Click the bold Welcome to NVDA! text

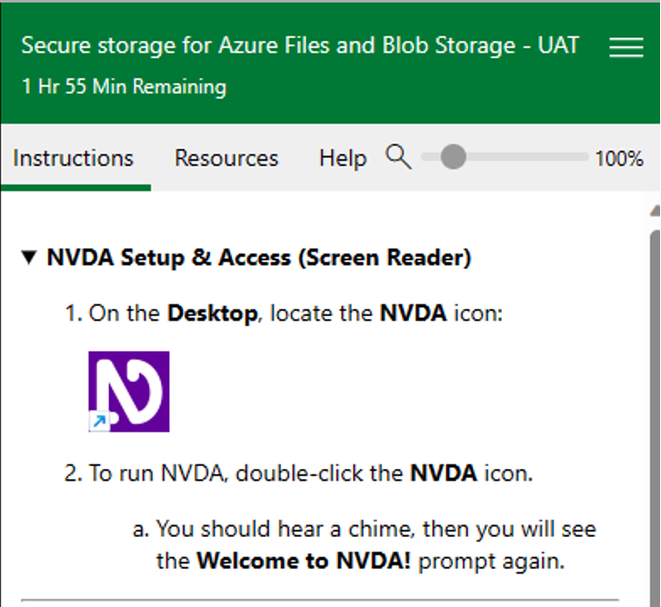pyautogui.click(x=304, y=561)
